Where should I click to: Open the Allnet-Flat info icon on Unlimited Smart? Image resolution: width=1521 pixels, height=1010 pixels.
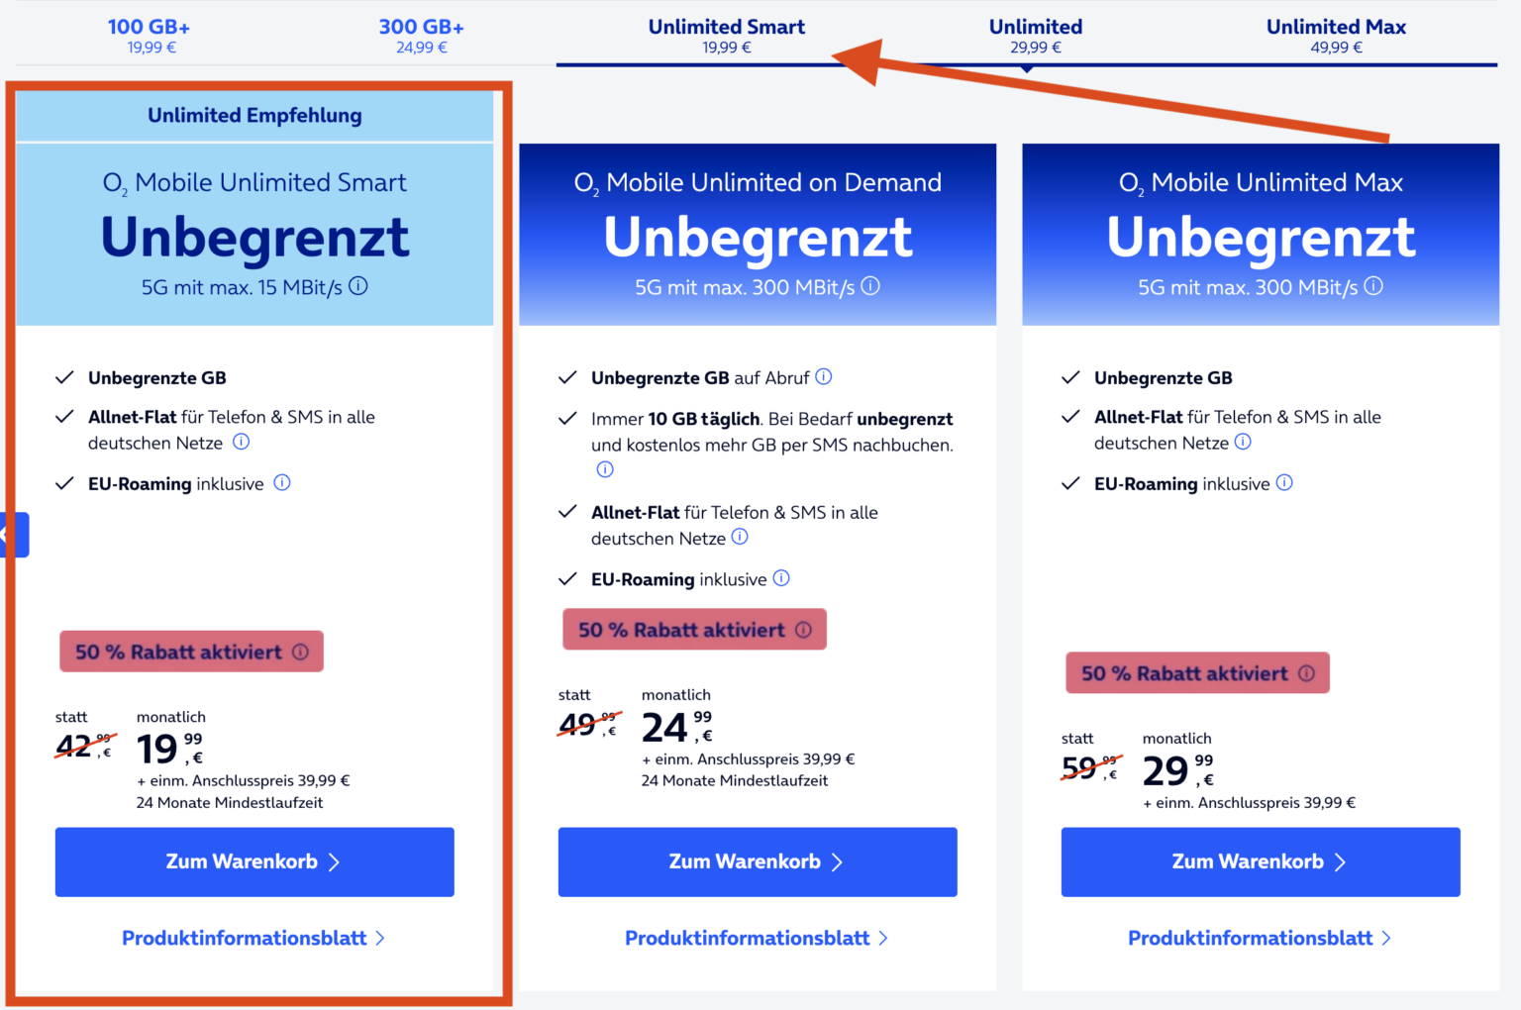pos(241,442)
